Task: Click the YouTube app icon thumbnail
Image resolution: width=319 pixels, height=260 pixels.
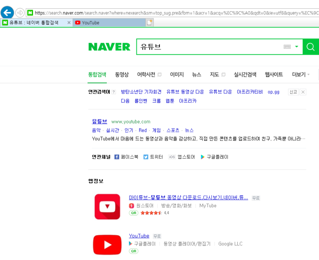Action: tap(107, 245)
